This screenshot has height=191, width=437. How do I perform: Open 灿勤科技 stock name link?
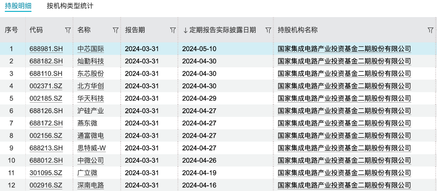tap(90, 61)
